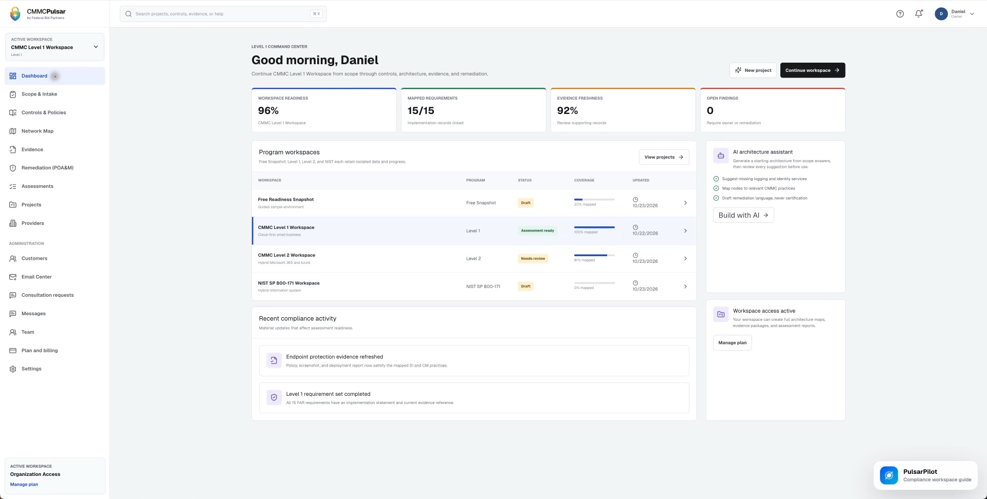Click the CMMC Level 2 coverage progress bar
Viewport: 987px width, 499px height.
[x=594, y=255]
